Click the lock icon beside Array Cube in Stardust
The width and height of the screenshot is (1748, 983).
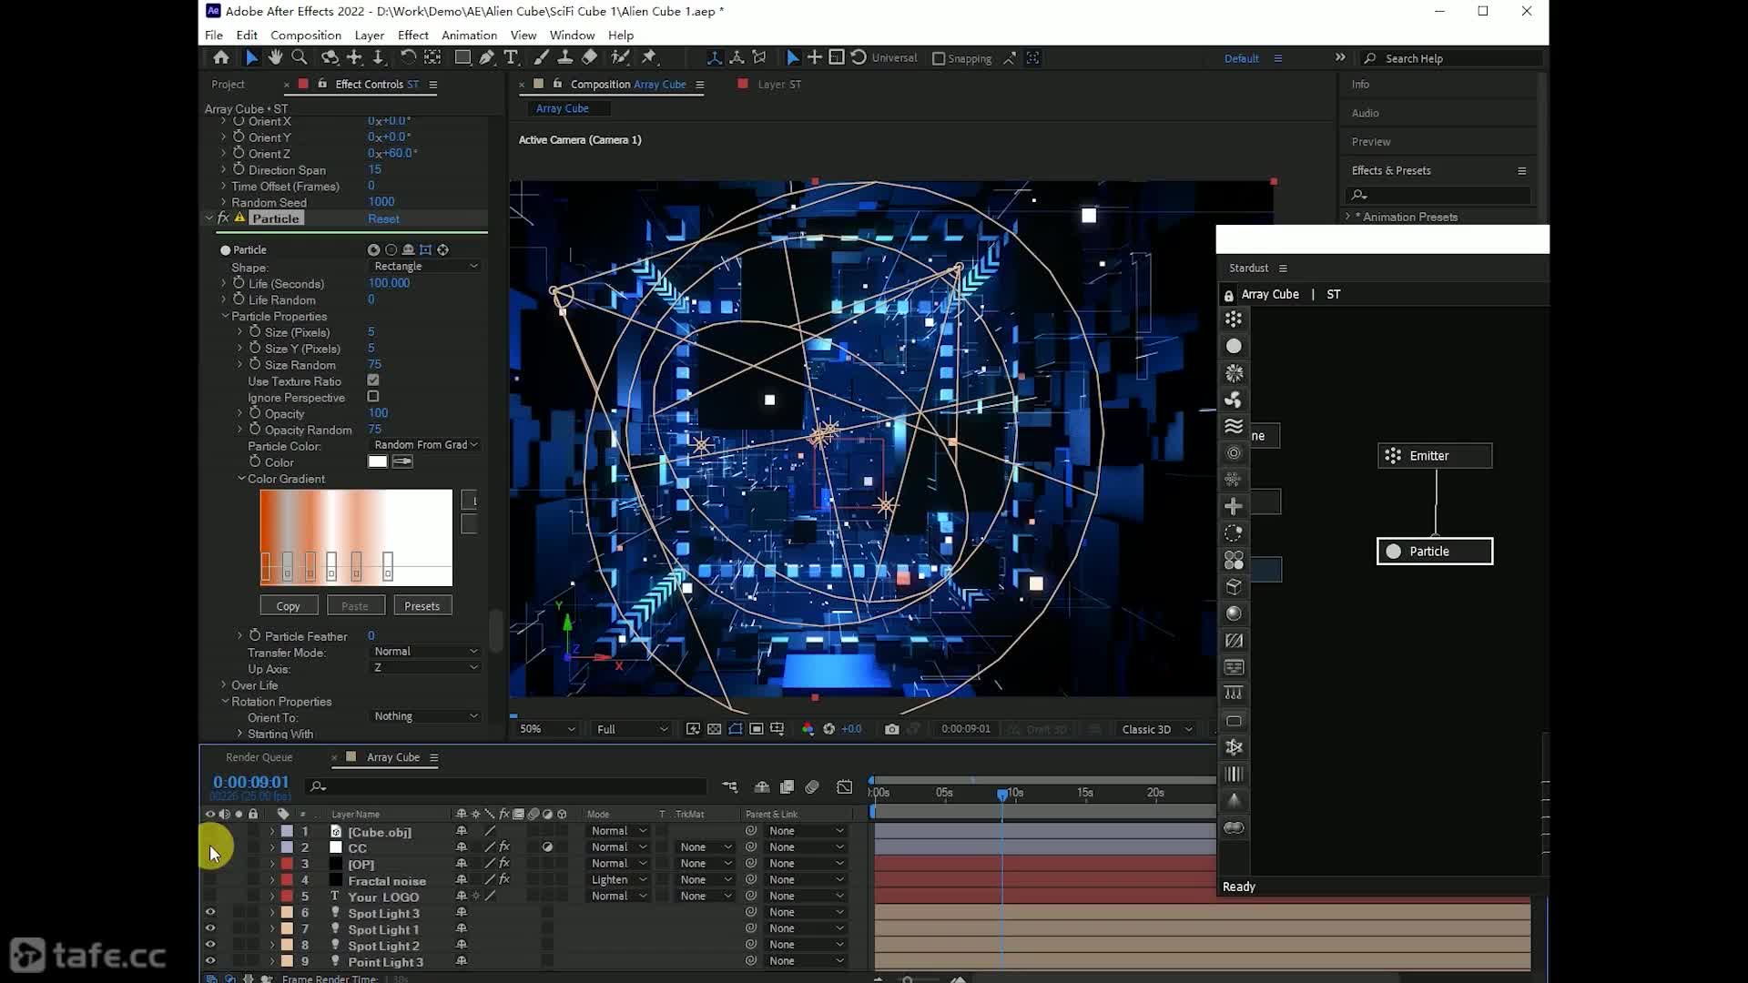coord(1229,296)
